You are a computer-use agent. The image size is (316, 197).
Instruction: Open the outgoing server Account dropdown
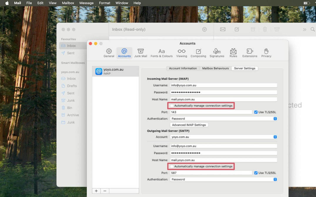(223, 137)
